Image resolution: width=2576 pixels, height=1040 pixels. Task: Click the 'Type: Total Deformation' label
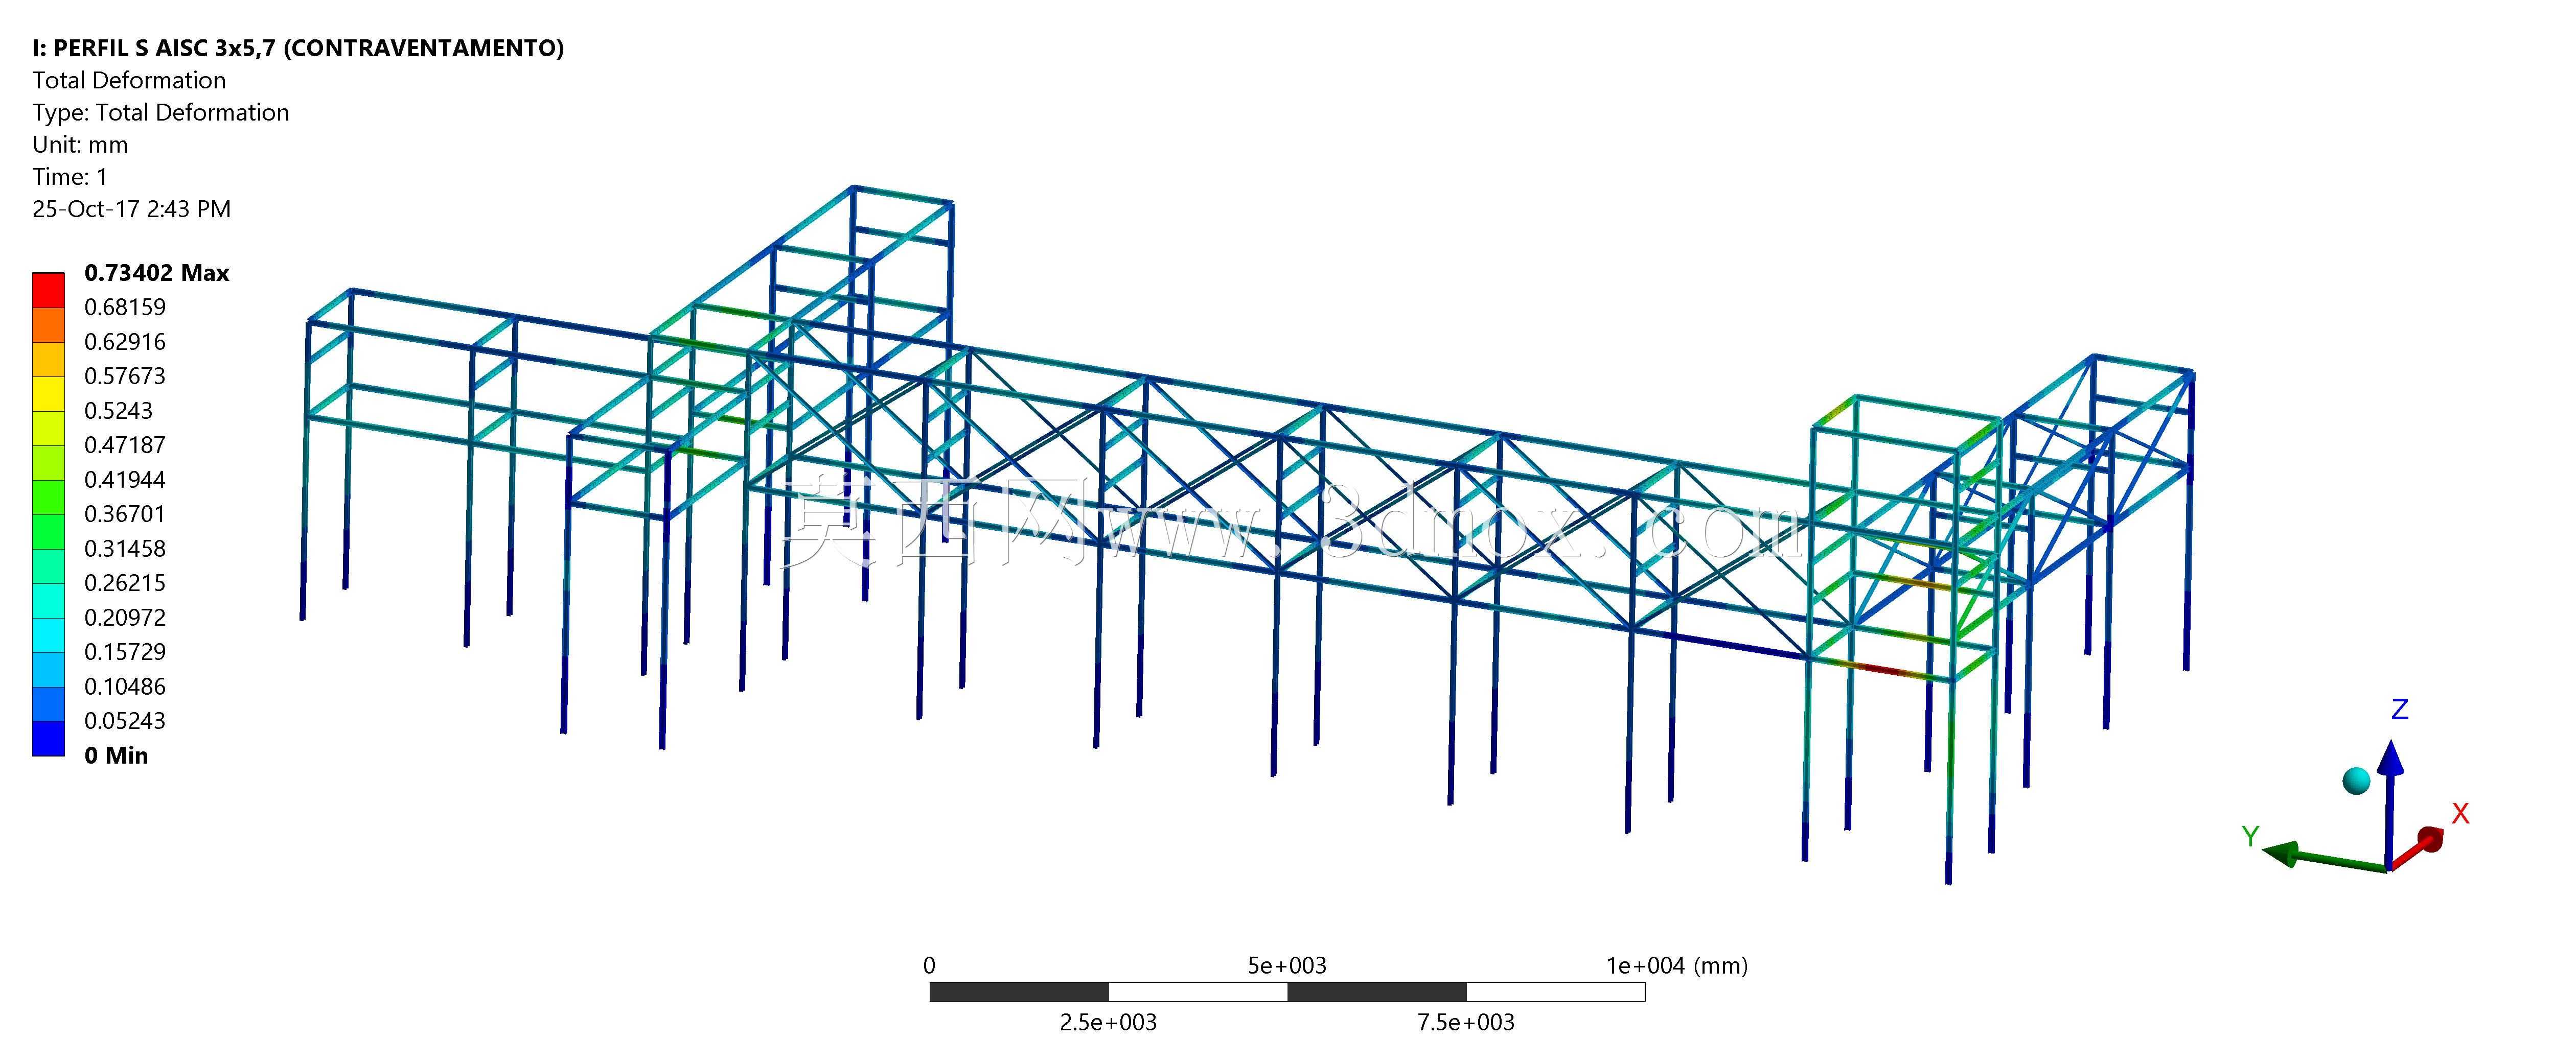160,113
